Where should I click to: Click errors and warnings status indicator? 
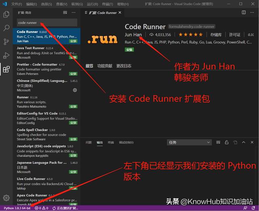(41, 208)
